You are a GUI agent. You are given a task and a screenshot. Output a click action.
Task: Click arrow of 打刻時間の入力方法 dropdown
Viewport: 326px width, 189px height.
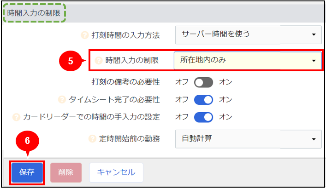tap(314, 34)
